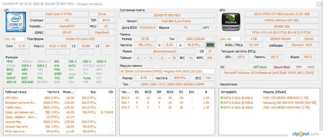Click the video clock value 405.0
Viewport: 323px width, 137px height.
click(x=308, y=57)
